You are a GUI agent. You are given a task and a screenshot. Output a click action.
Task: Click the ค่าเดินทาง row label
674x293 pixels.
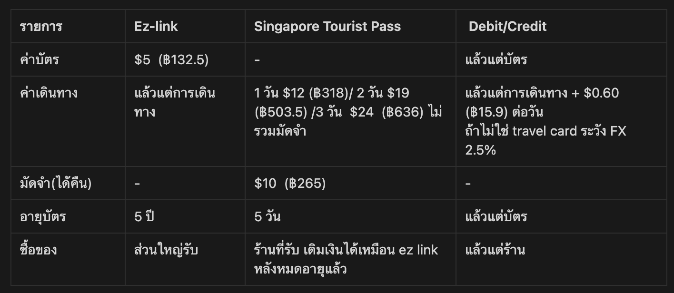tap(49, 93)
